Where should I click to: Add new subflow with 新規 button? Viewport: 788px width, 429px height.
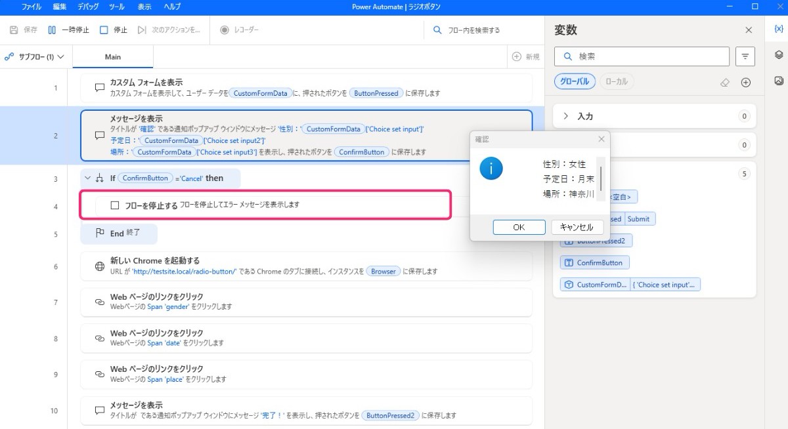(x=526, y=57)
